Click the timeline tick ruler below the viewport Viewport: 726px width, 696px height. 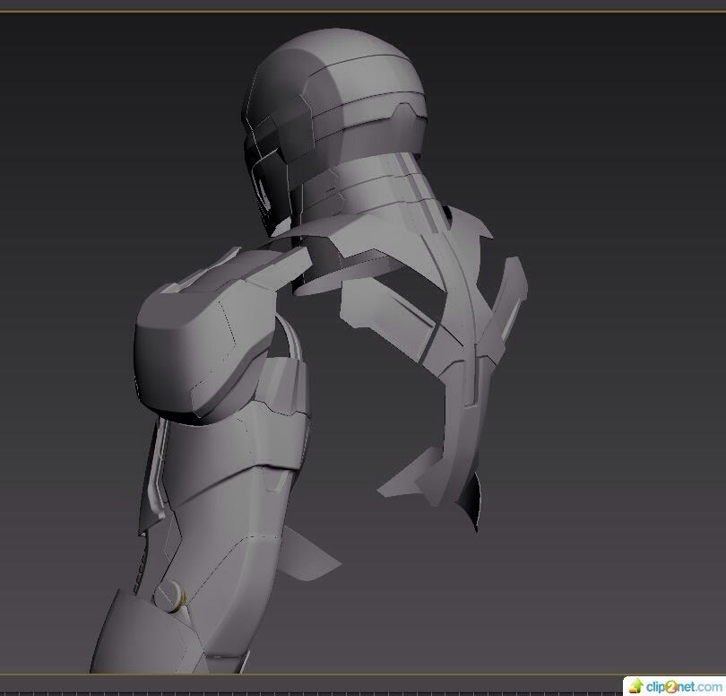[x=310, y=693]
